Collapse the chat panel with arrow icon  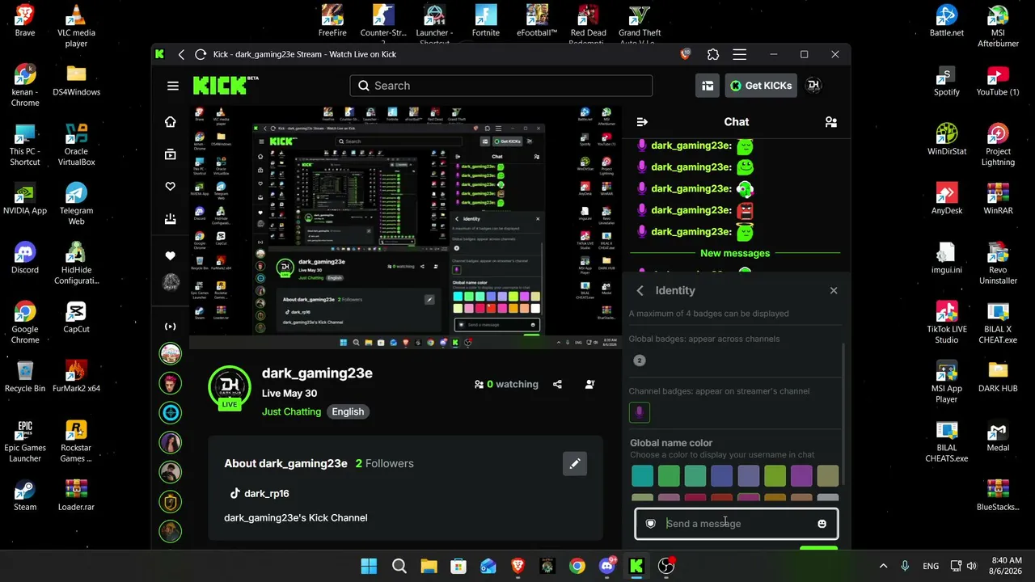[642, 122]
